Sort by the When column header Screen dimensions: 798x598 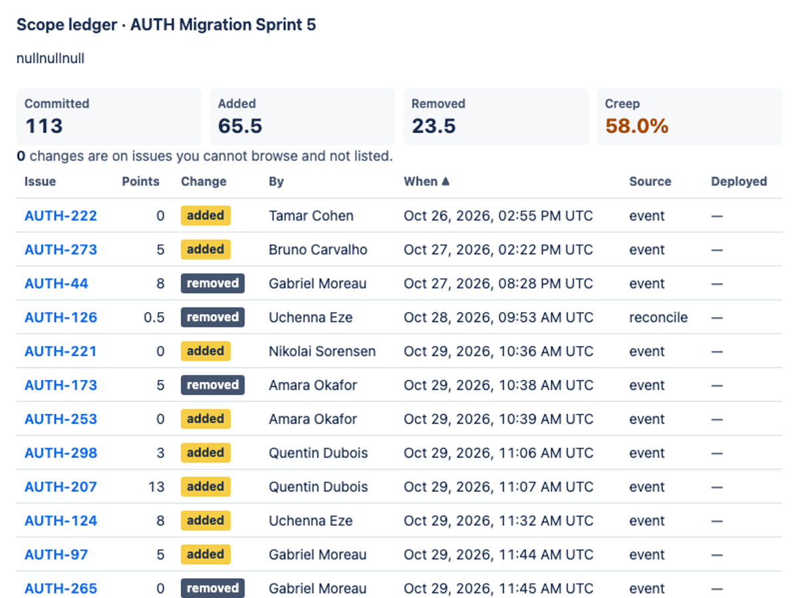427,181
